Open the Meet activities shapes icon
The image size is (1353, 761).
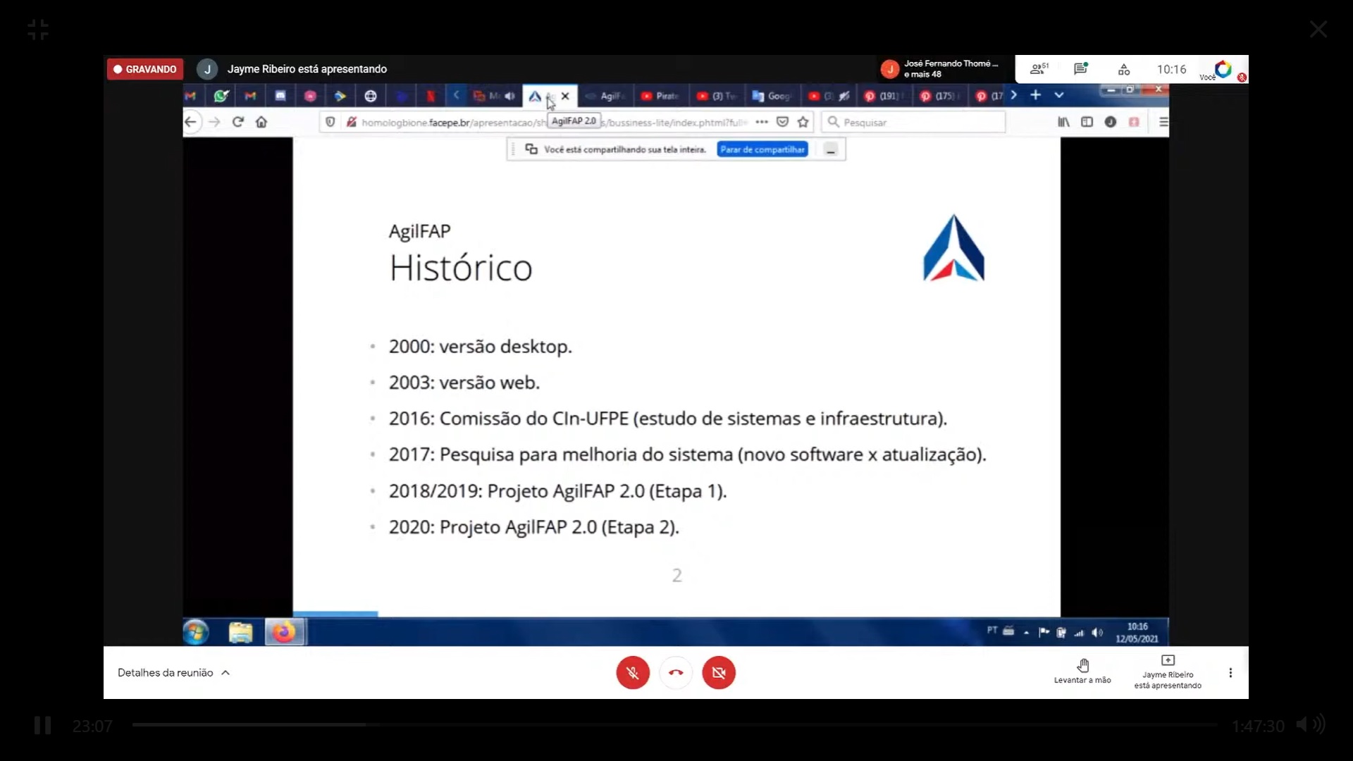tap(1124, 69)
